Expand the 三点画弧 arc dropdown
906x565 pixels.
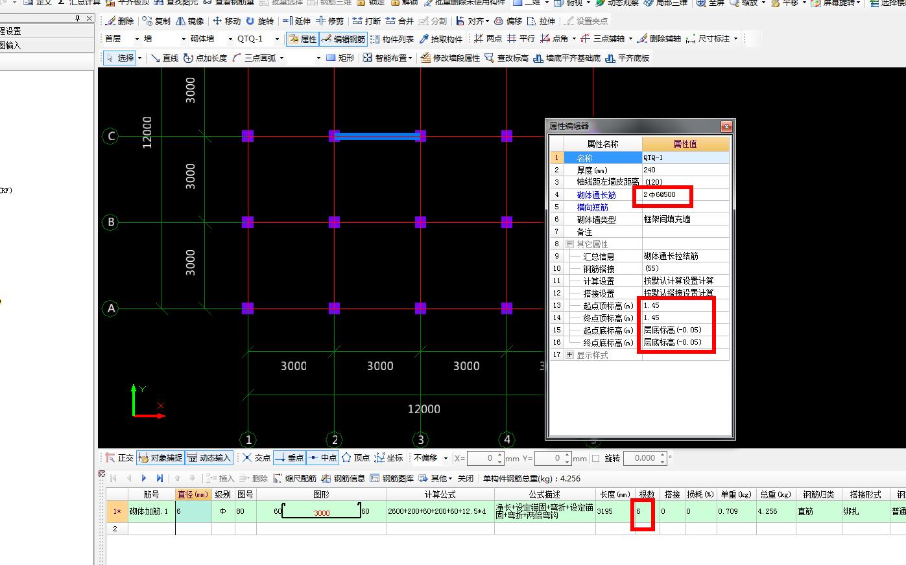[x=281, y=58]
